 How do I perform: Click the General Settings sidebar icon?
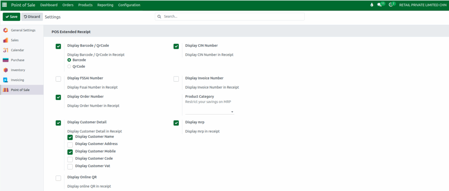pos(5,30)
